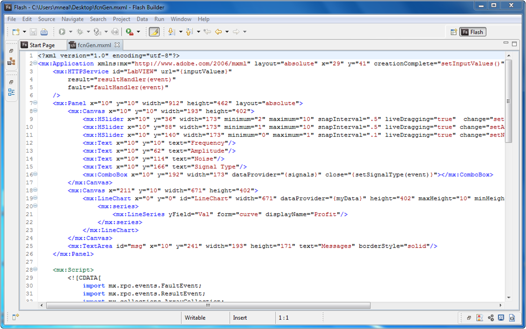Toggle Mark Occurrences highlighter button
Image resolution: width=526 pixels, height=329 pixels.
[x=154, y=32]
